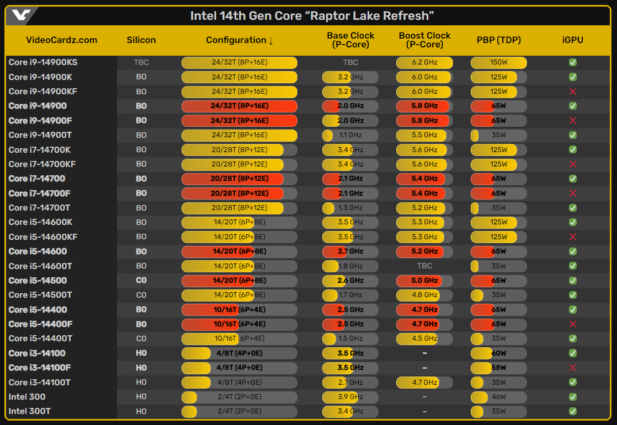The height and width of the screenshot is (425, 617).
Task: Click the green iGPU checkmark for Intel 300T
Action: [x=573, y=411]
